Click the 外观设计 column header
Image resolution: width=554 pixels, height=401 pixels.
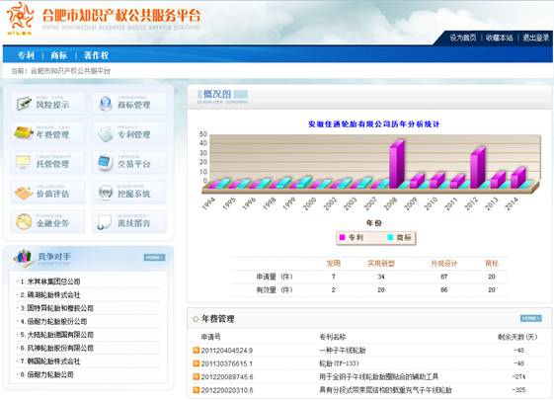(444, 263)
